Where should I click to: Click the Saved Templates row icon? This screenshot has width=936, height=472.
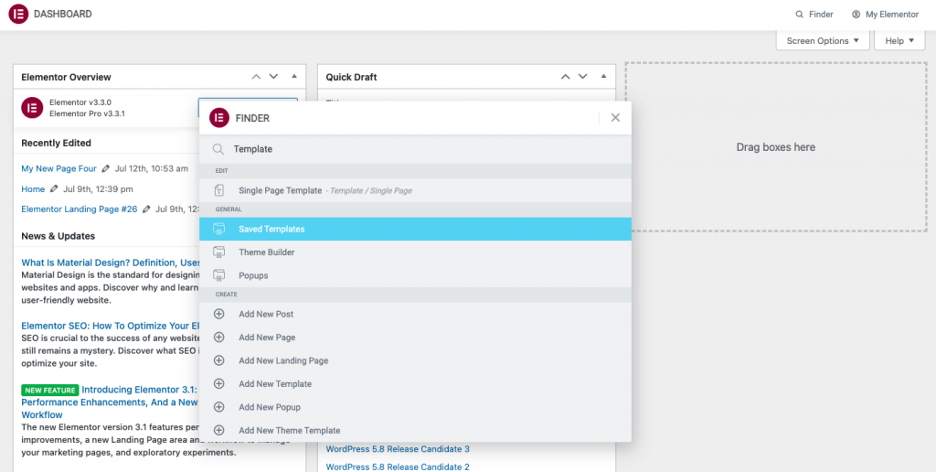point(219,229)
